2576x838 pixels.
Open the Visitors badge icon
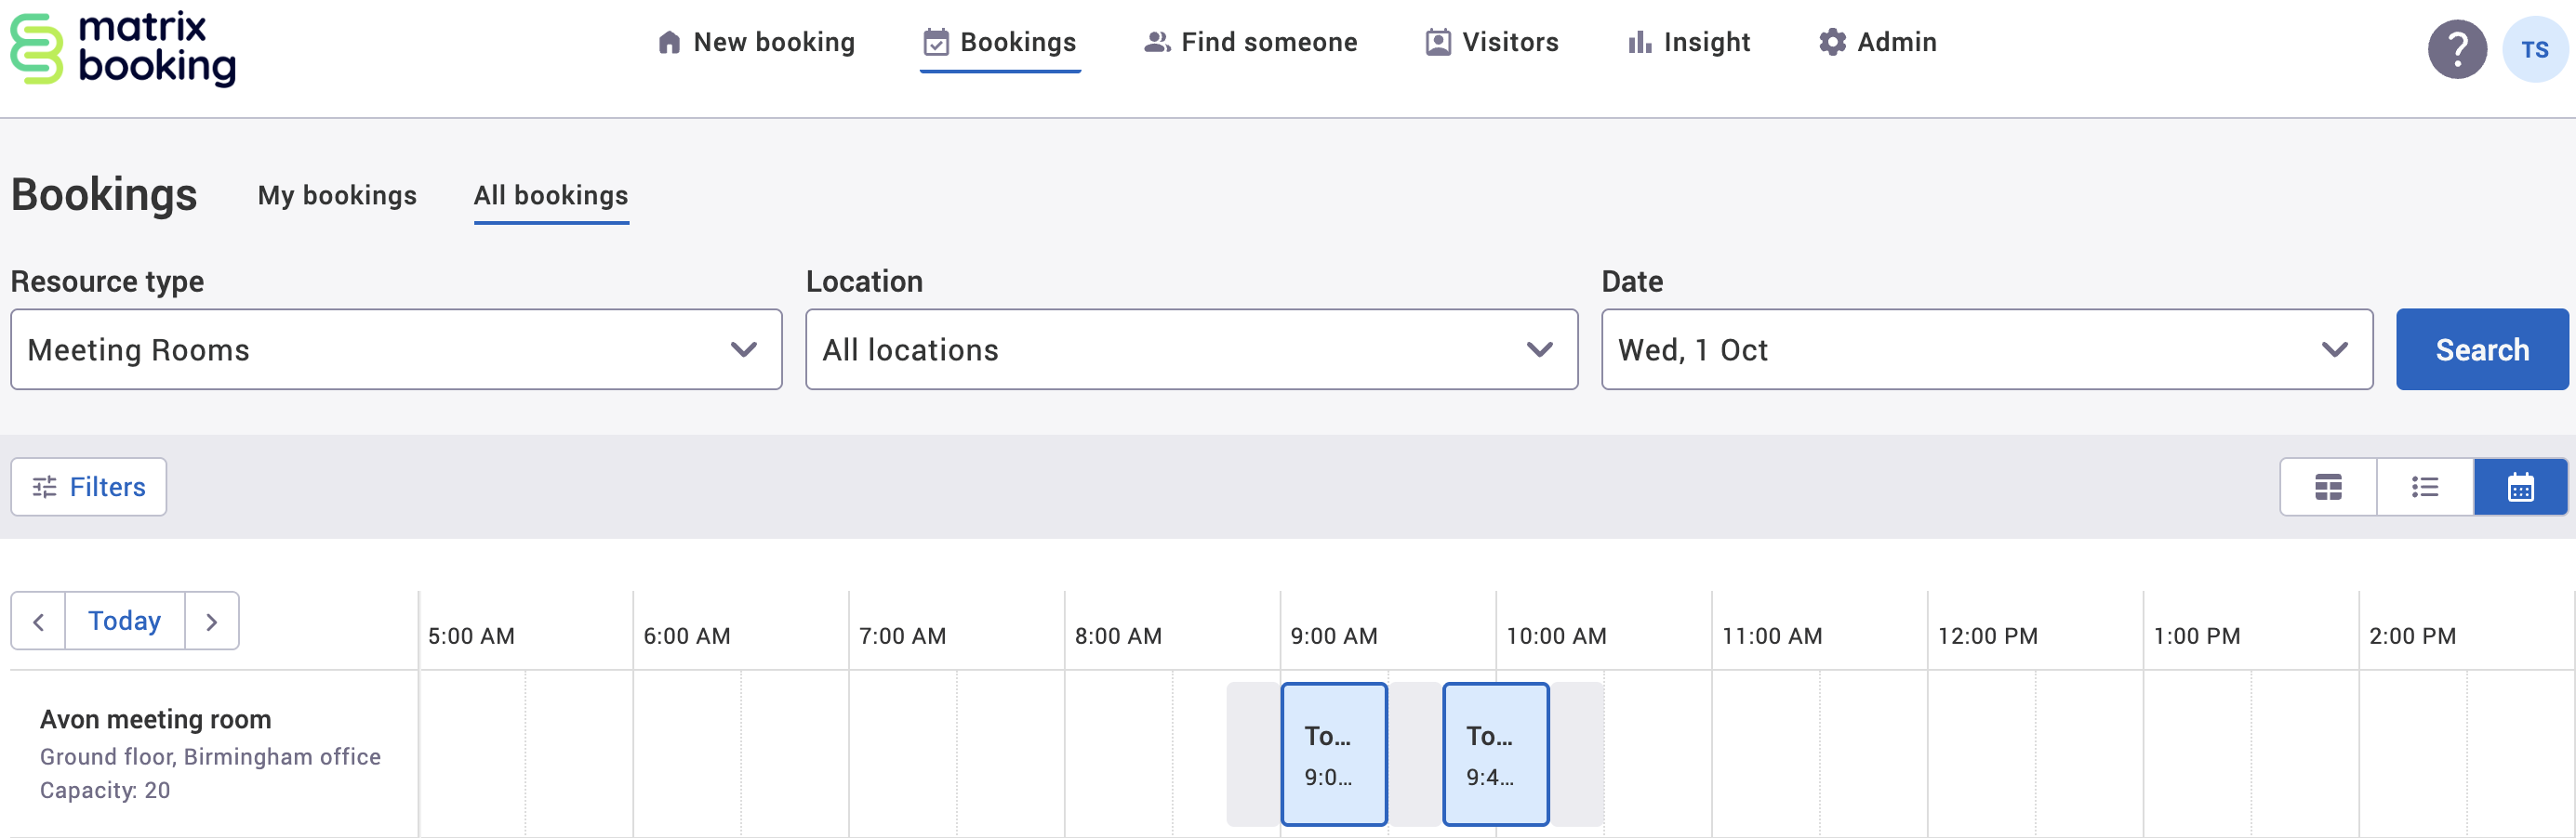(x=1436, y=42)
